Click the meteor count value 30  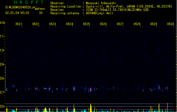coord(41,13)
